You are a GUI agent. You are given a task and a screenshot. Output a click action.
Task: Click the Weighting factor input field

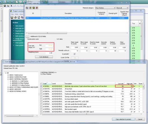coord(49,53)
